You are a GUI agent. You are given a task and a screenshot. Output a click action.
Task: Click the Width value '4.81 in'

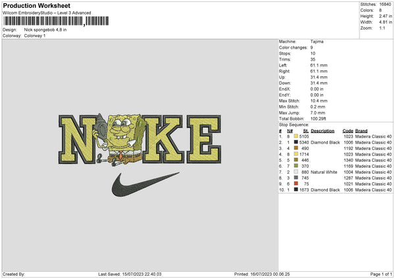(385, 22)
